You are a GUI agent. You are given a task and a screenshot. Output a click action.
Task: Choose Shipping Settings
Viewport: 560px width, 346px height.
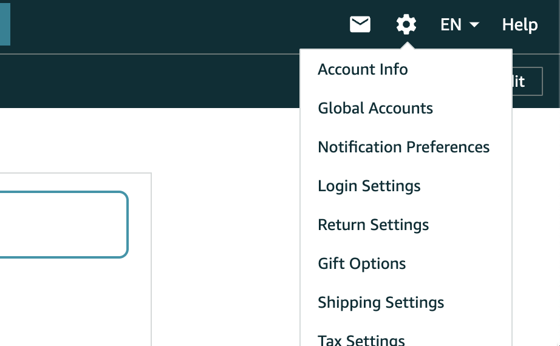pos(381,302)
